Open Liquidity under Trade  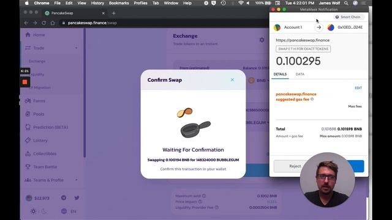tap(37, 75)
